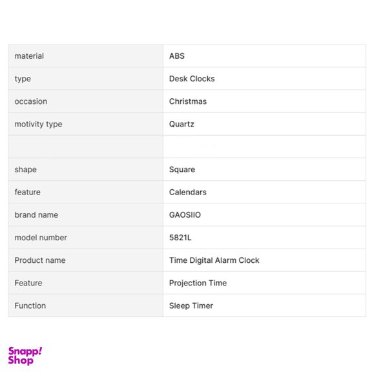The width and height of the screenshot is (372, 372).
Task: Select the 'Projection Time' value
Action: click(x=198, y=283)
